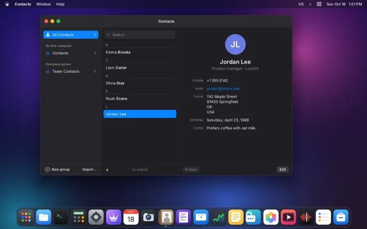Open the Contacts menu in menu bar

click(23, 4)
